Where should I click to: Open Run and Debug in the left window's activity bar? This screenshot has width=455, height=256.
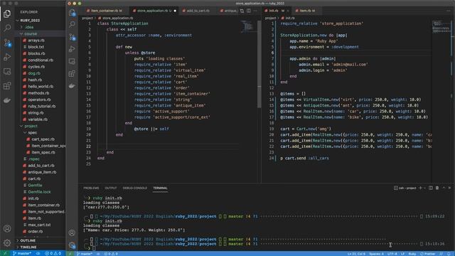[x=7, y=57]
